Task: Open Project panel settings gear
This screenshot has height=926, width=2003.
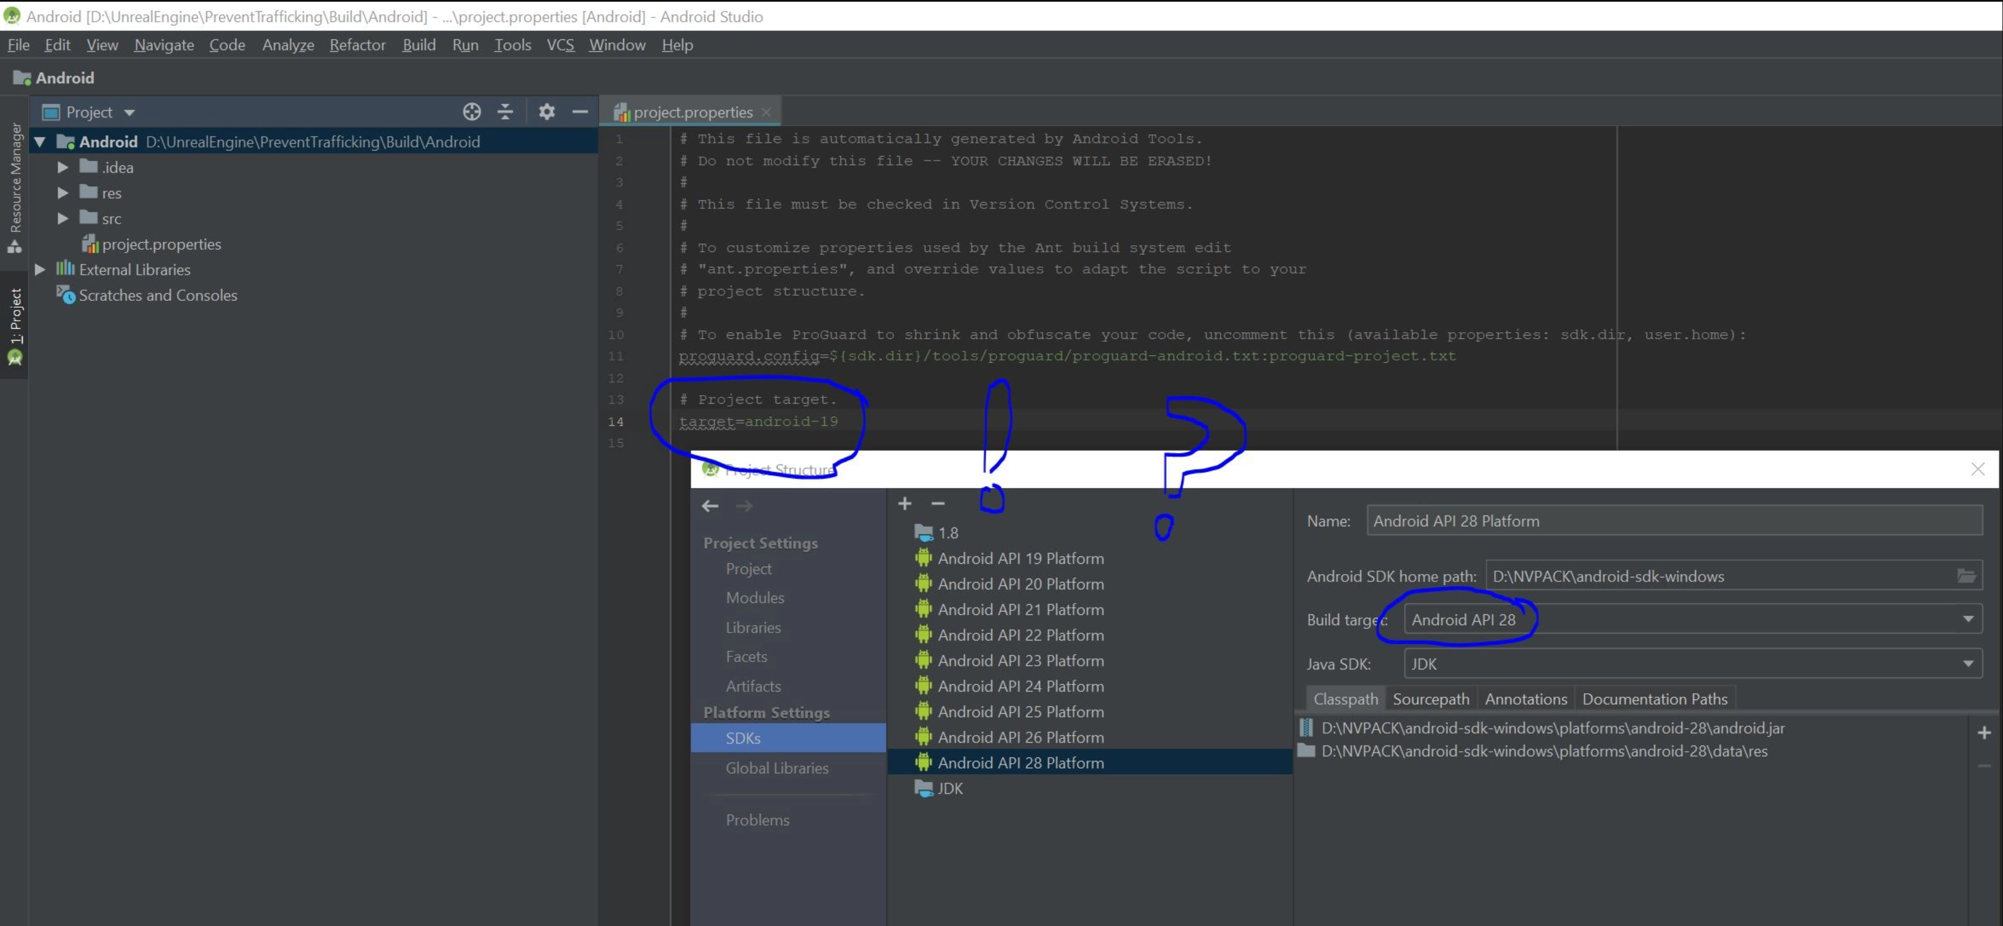Action: coord(546,112)
